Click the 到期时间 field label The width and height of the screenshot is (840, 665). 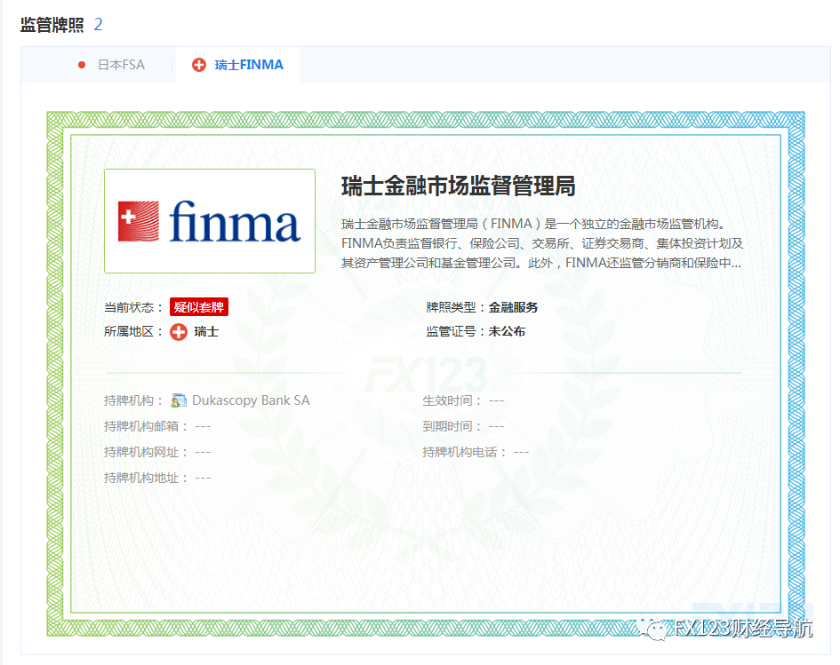tap(452, 426)
